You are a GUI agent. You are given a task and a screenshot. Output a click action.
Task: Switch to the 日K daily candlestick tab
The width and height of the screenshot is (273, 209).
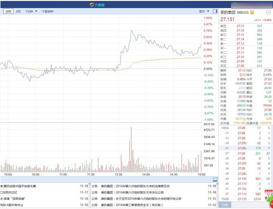pyautogui.click(x=19, y=11)
